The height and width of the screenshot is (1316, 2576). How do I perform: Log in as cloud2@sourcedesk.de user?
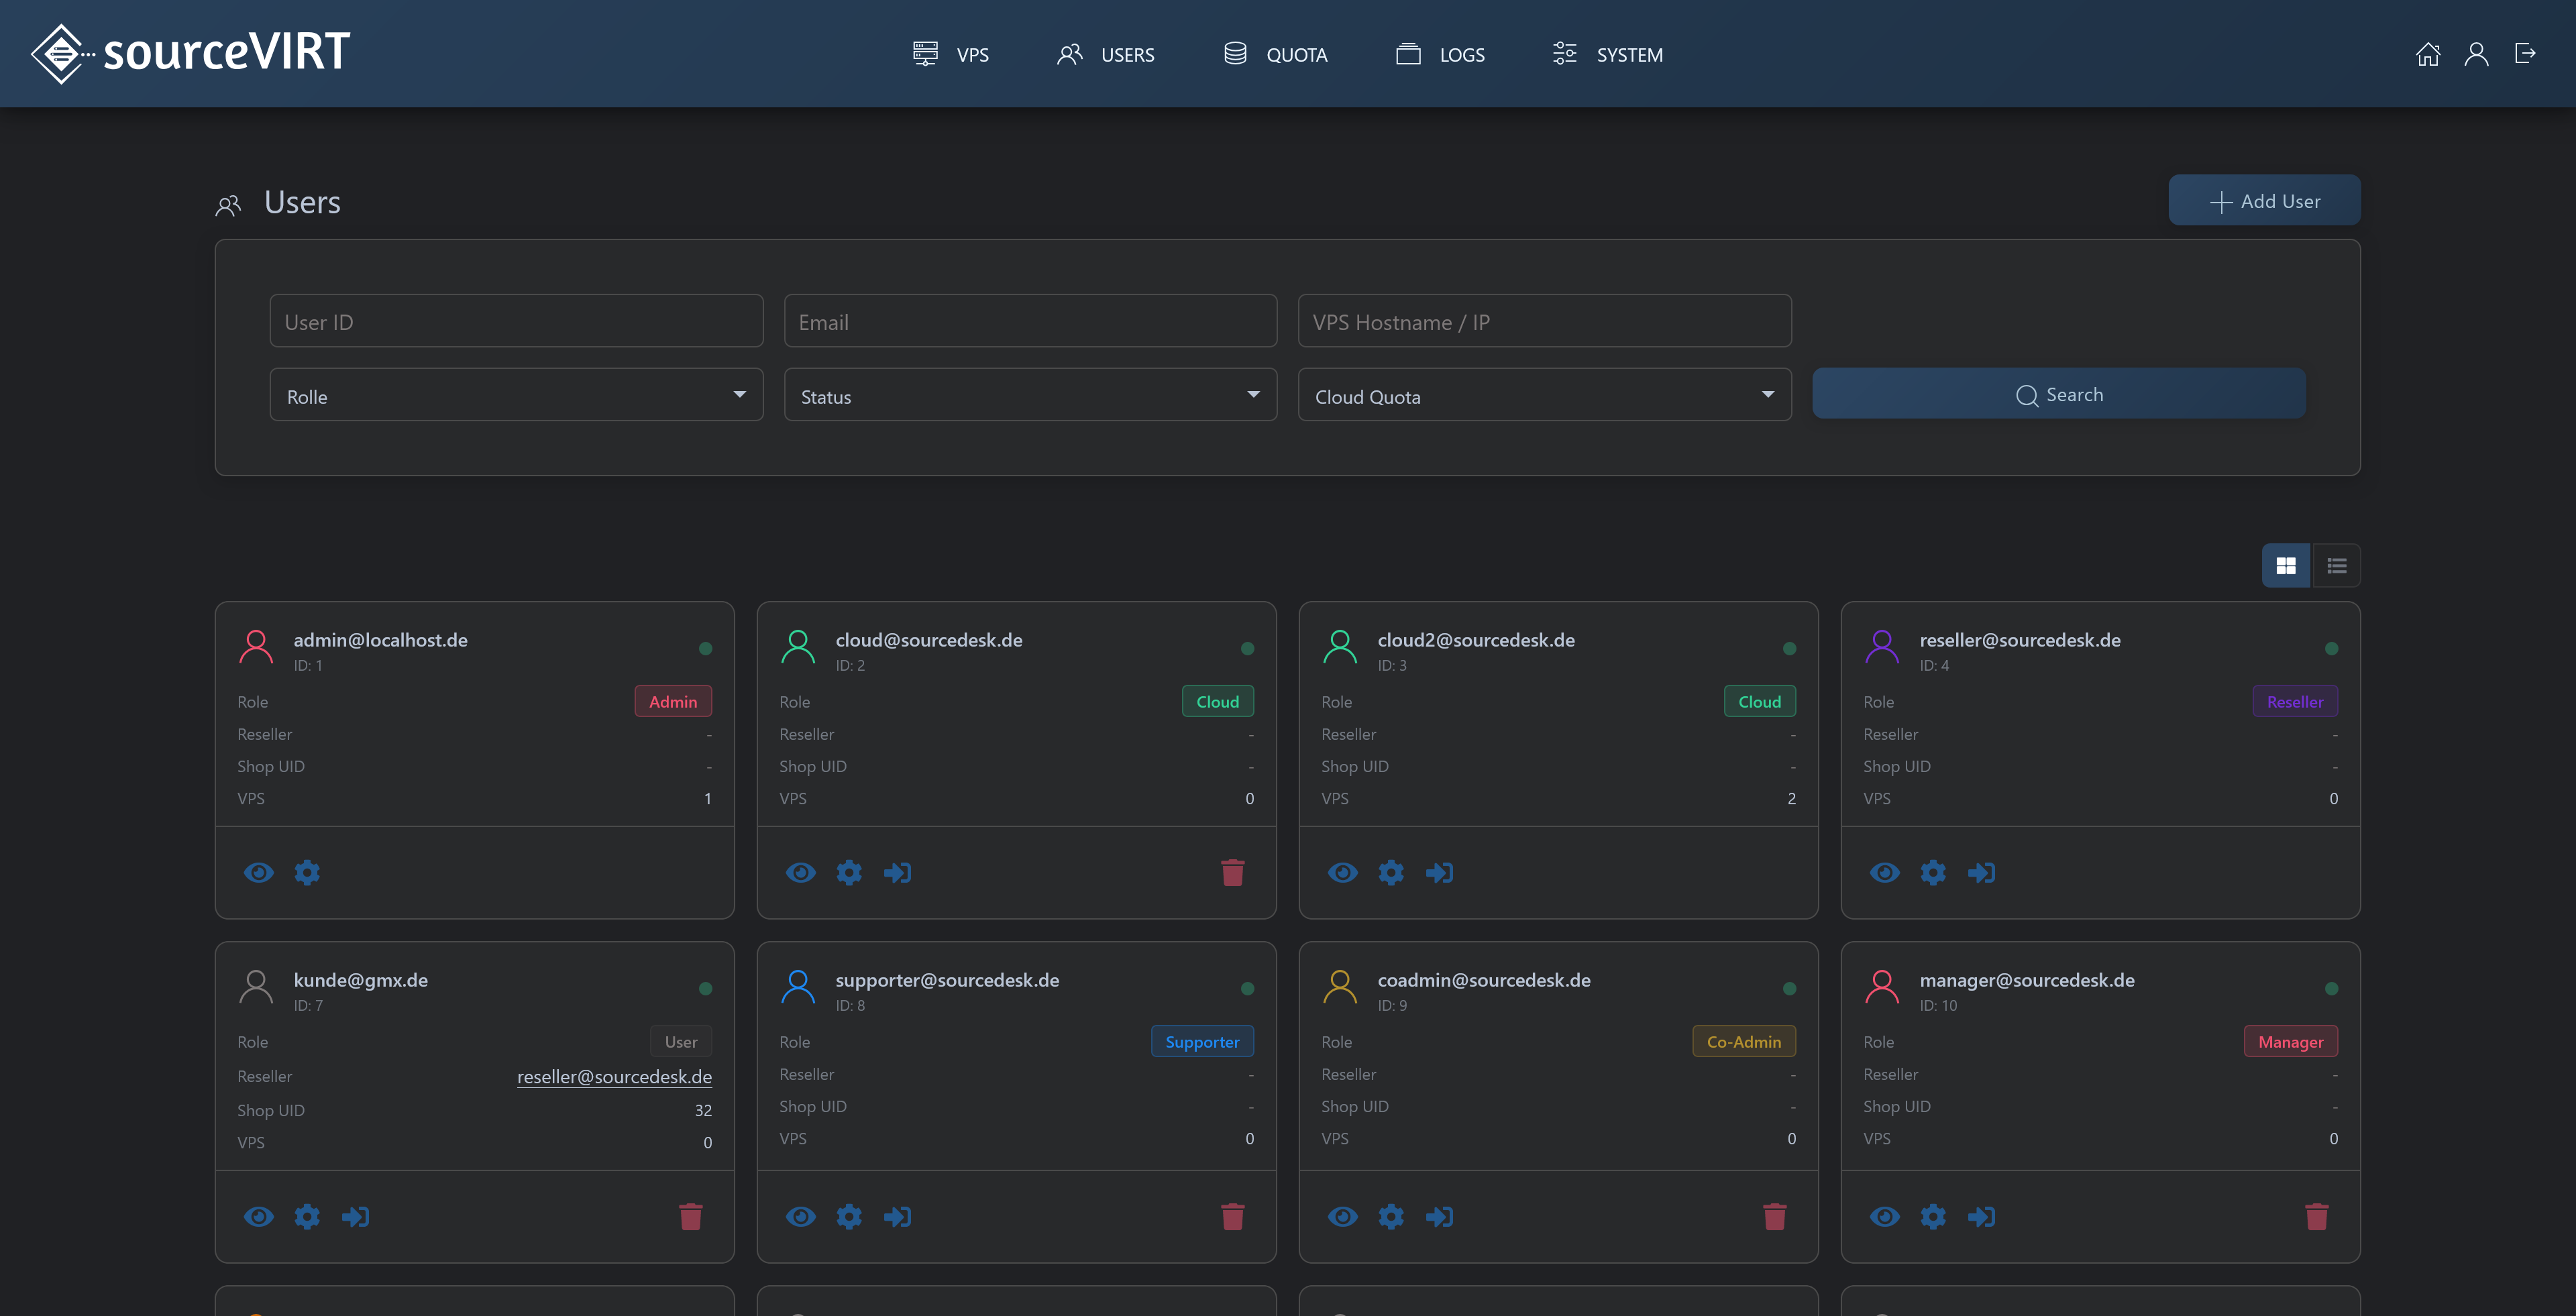1439,872
